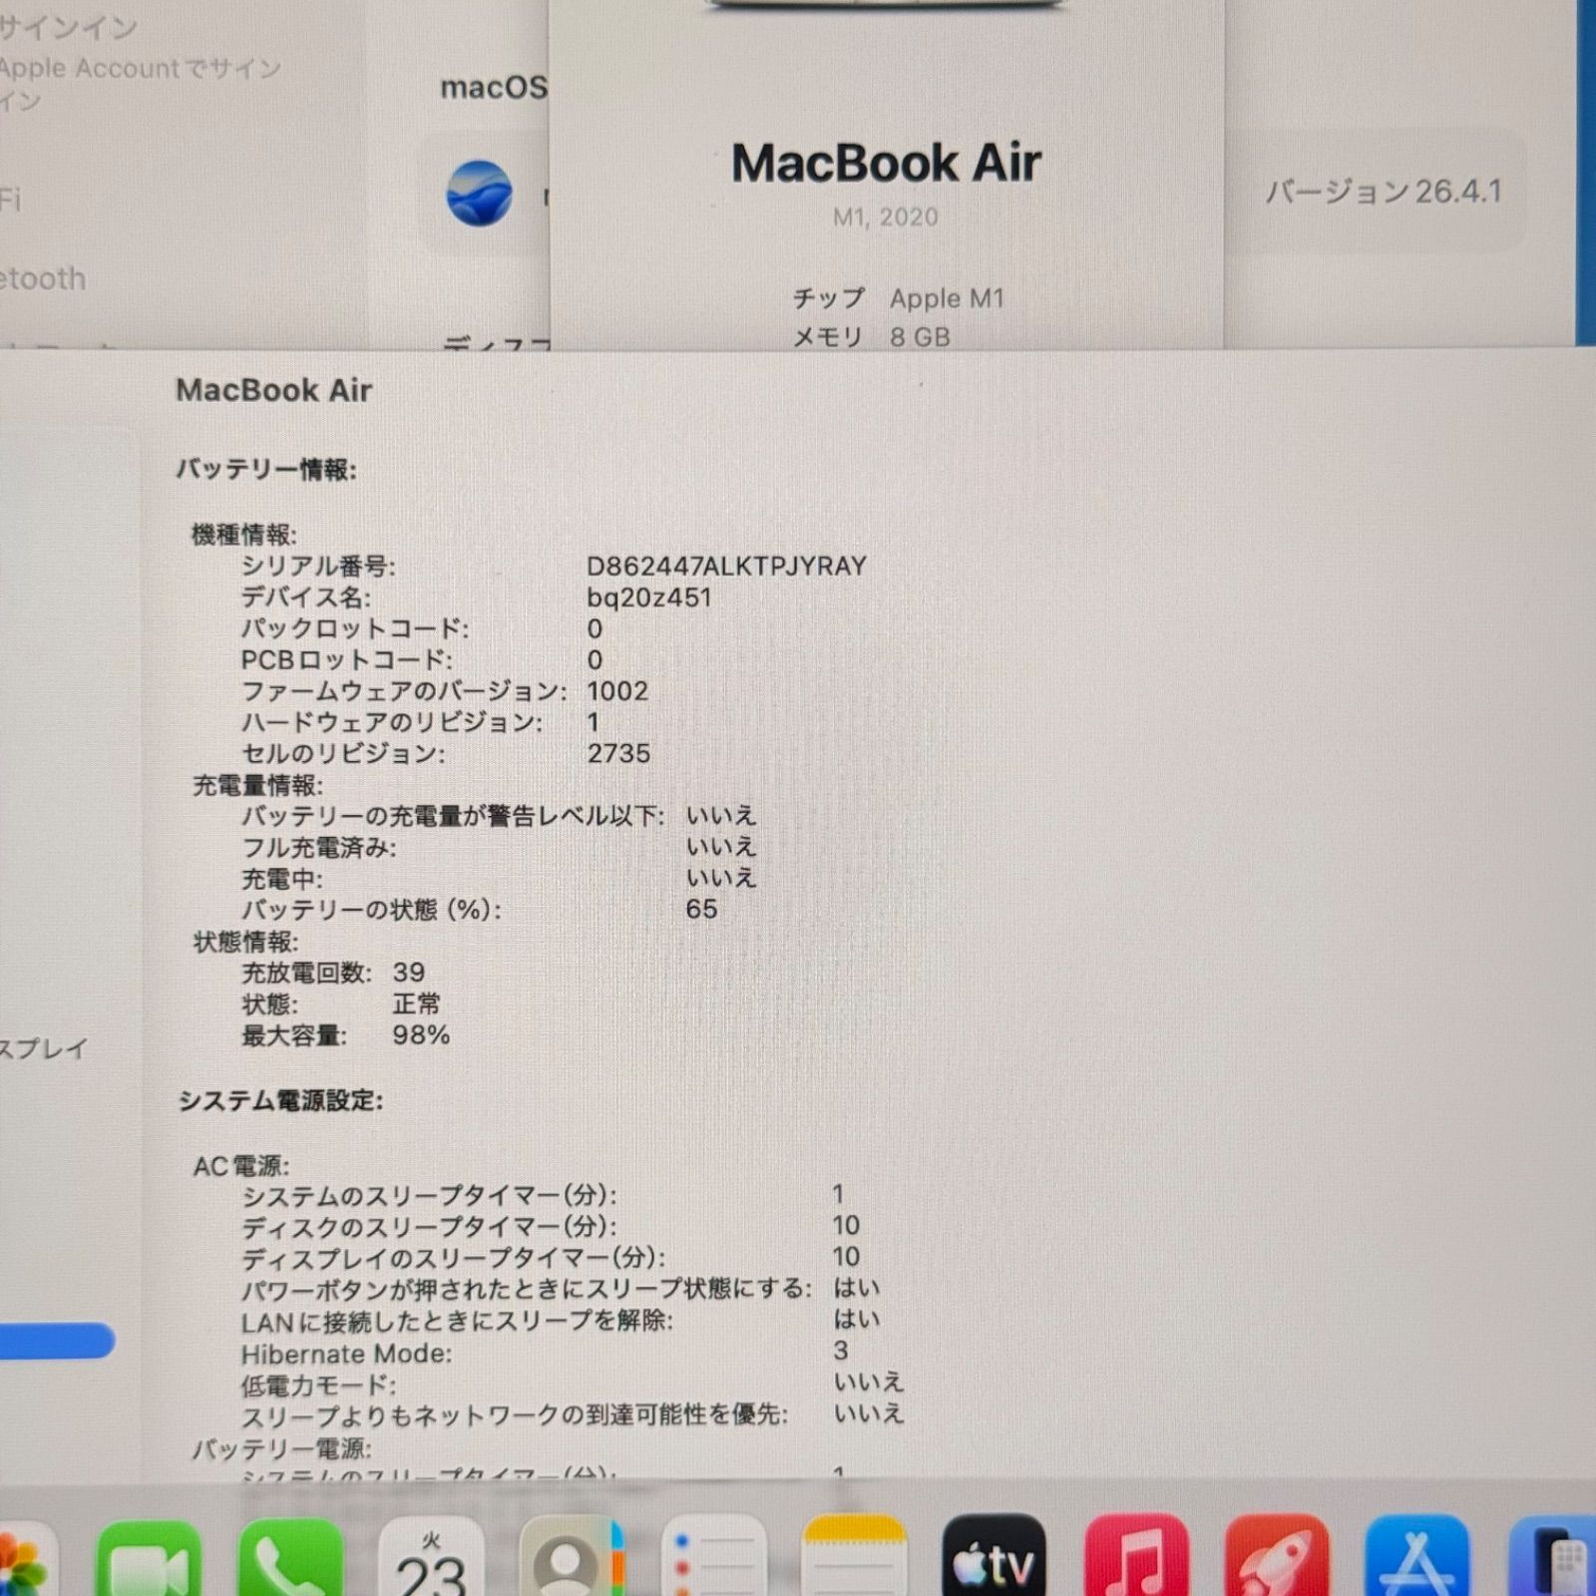Click the 低電力モード label
This screenshot has width=1596, height=1596.
point(318,1386)
